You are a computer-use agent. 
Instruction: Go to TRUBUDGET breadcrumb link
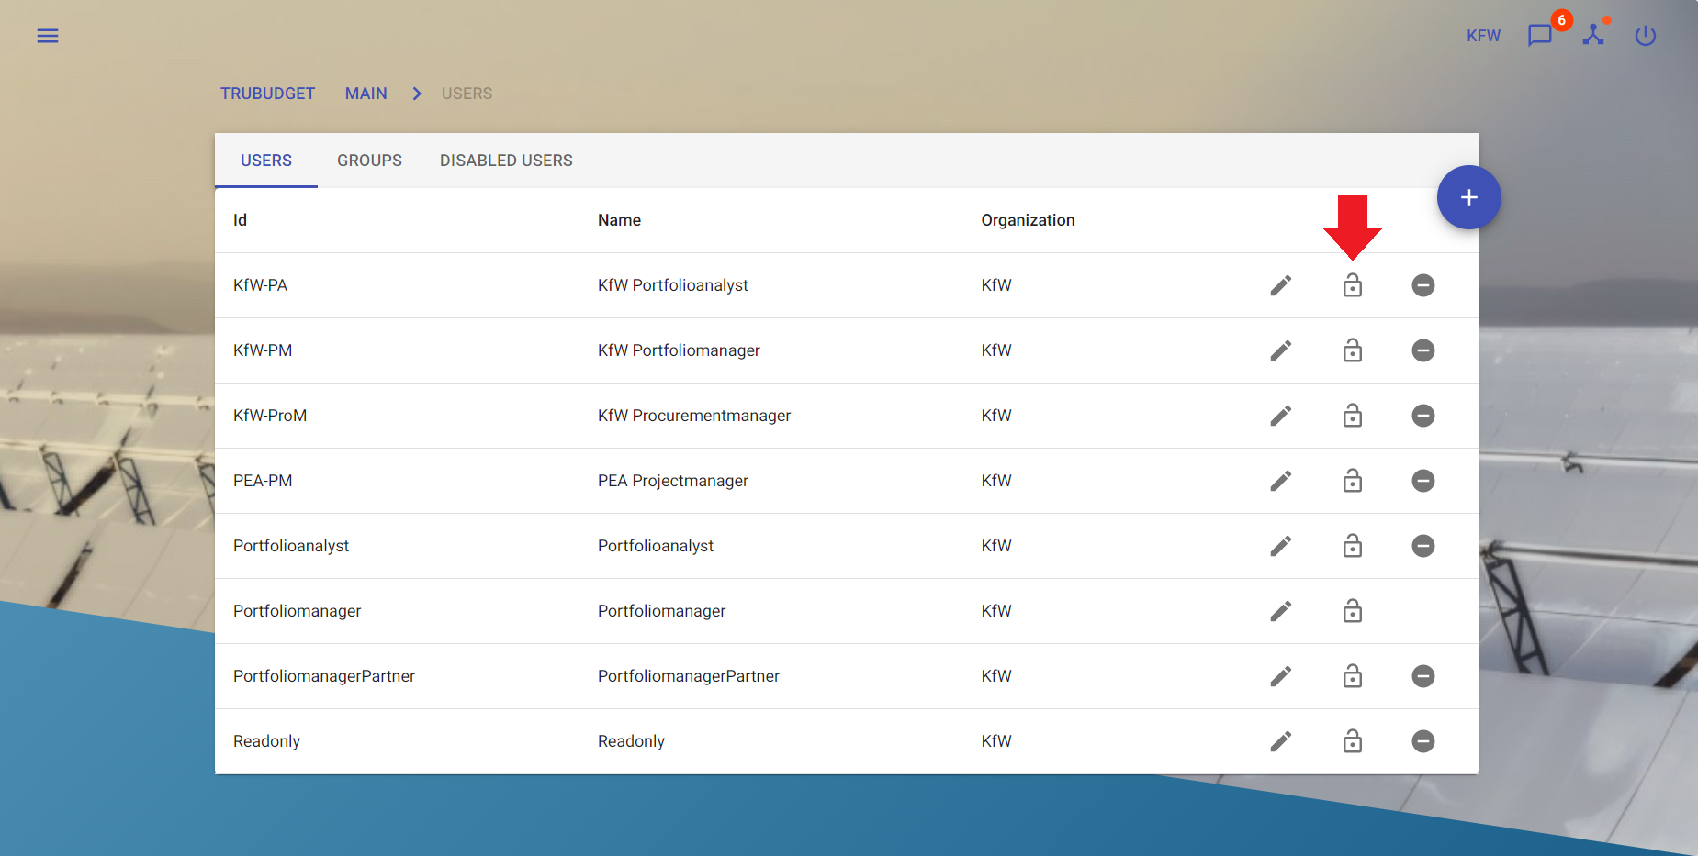point(267,94)
